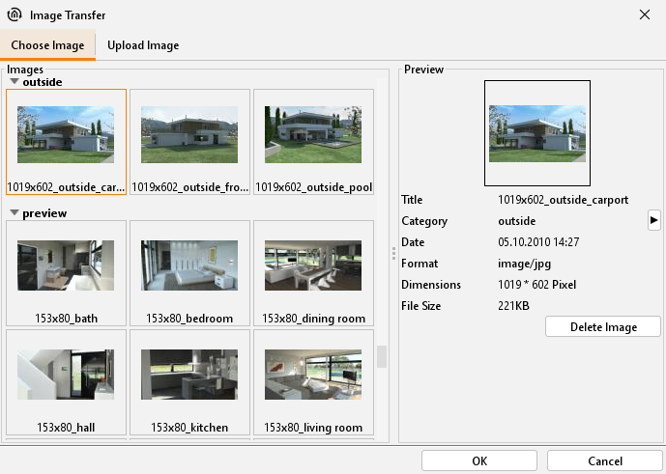
Task: Collapse the preview category group
Action: coord(14,213)
